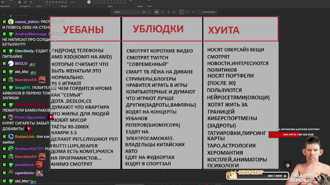The height and width of the screenshot is (185, 330).
Task: Select the Color picker eyedropper tool
Action: [25, 2]
